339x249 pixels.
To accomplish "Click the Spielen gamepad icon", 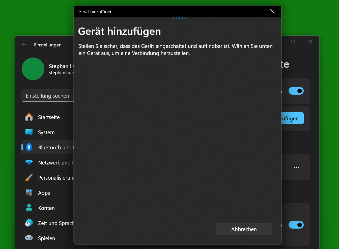I will [x=29, y=238].
